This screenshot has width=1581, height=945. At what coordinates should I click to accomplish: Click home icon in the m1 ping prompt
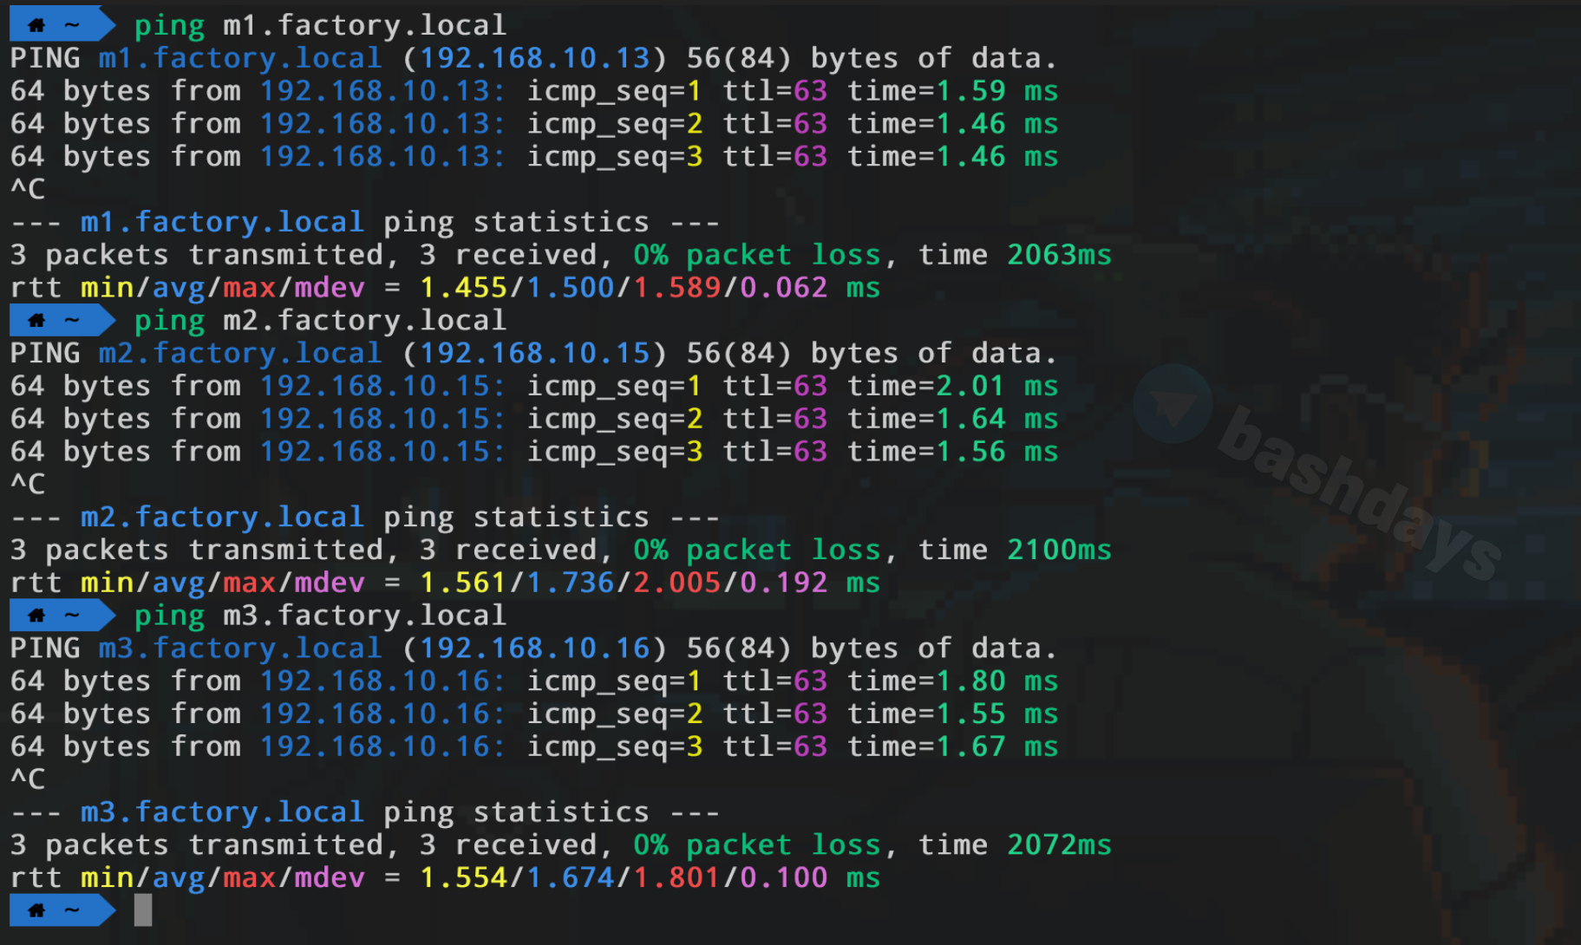(x=36, y=25)
